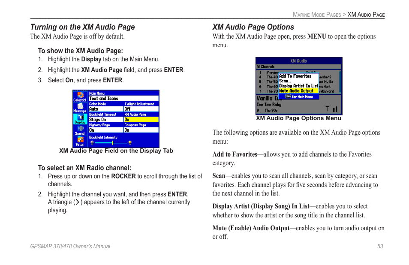This screenshot has height=265, width=409.
Task: Toggle the Highway Page 'On' field
Action: pos(106,130)
